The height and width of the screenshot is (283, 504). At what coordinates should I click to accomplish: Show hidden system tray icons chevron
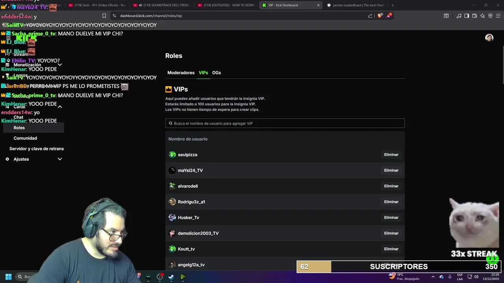click(433, 277)
